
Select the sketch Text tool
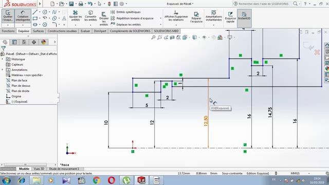point(64,18)
